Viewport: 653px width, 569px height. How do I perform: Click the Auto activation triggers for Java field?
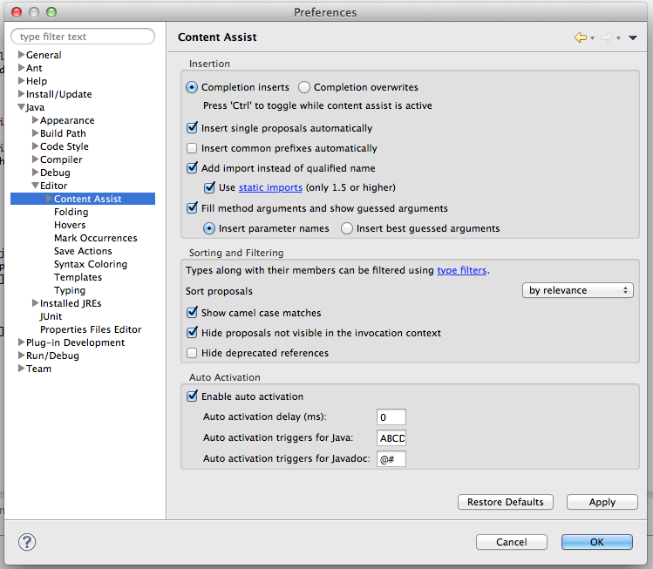click(x=391, y=438)
